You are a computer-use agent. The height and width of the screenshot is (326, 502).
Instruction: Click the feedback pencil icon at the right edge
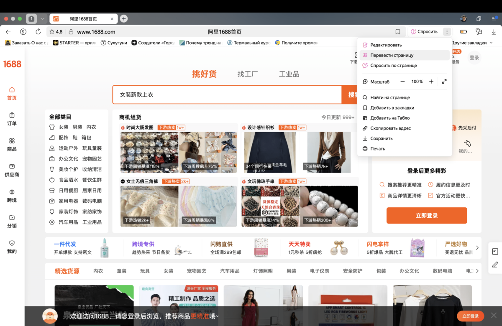click(x=495, y=265)
